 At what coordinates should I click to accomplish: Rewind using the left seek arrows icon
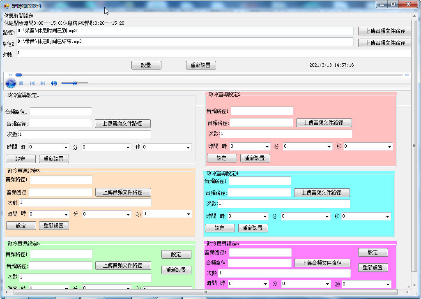click(10, 75)
